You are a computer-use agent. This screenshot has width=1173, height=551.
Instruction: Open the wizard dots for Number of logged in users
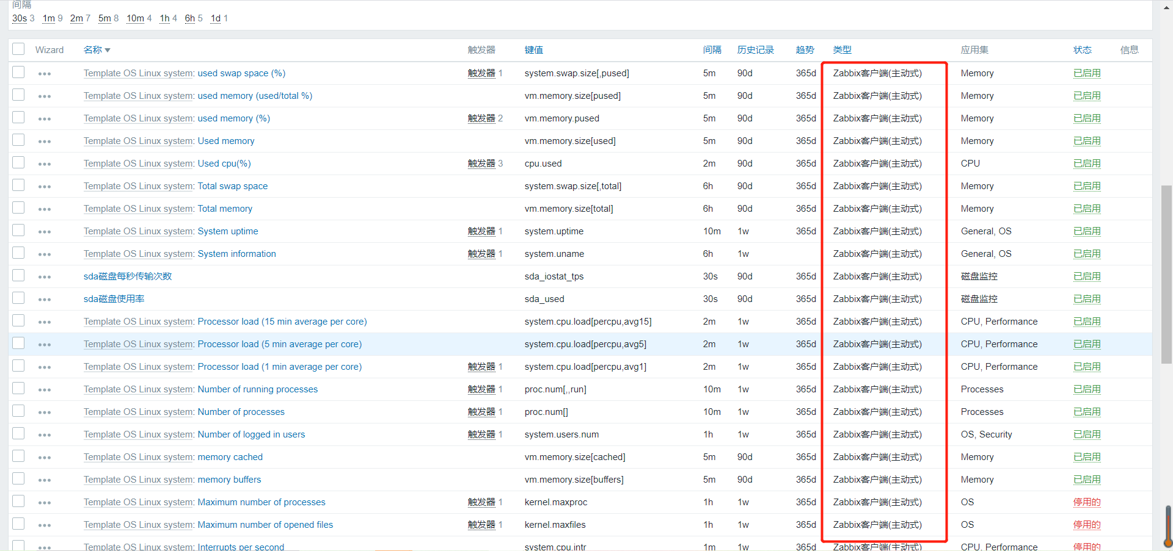point(45,434)
